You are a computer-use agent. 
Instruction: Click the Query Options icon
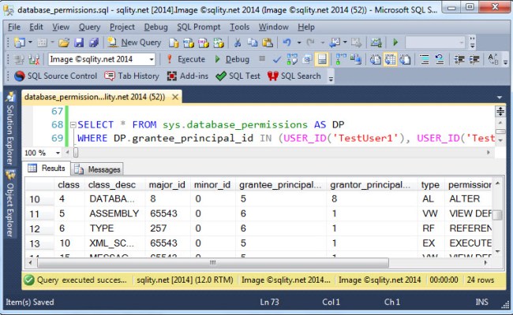point(307,59)
